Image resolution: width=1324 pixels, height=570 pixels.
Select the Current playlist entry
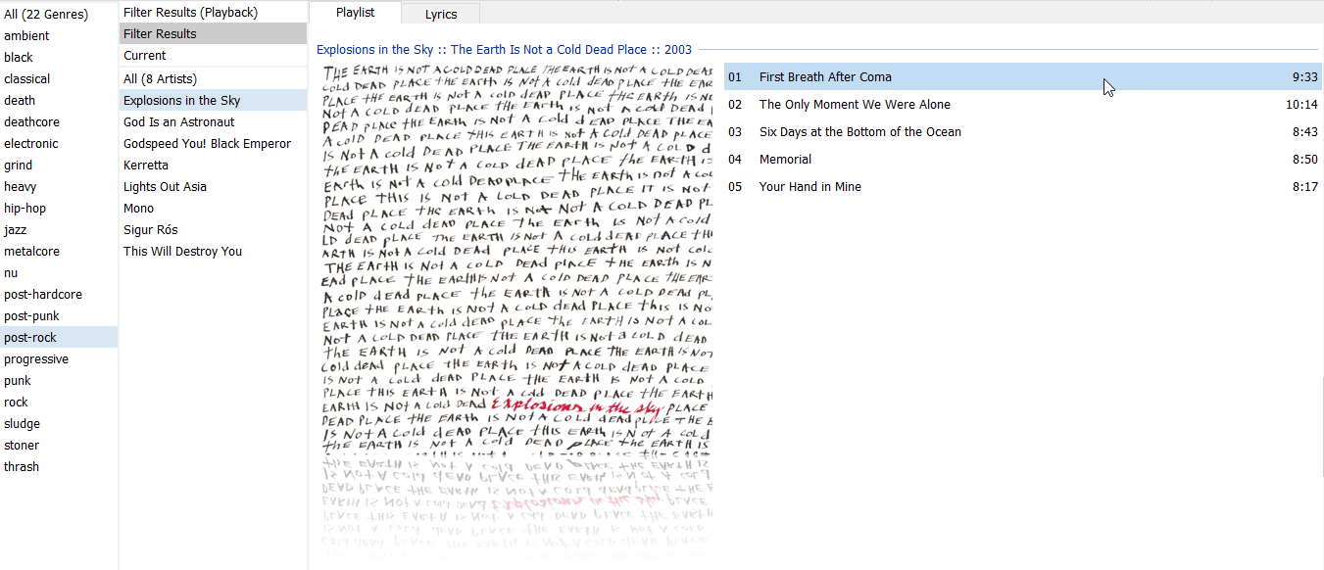coord(145,56)
